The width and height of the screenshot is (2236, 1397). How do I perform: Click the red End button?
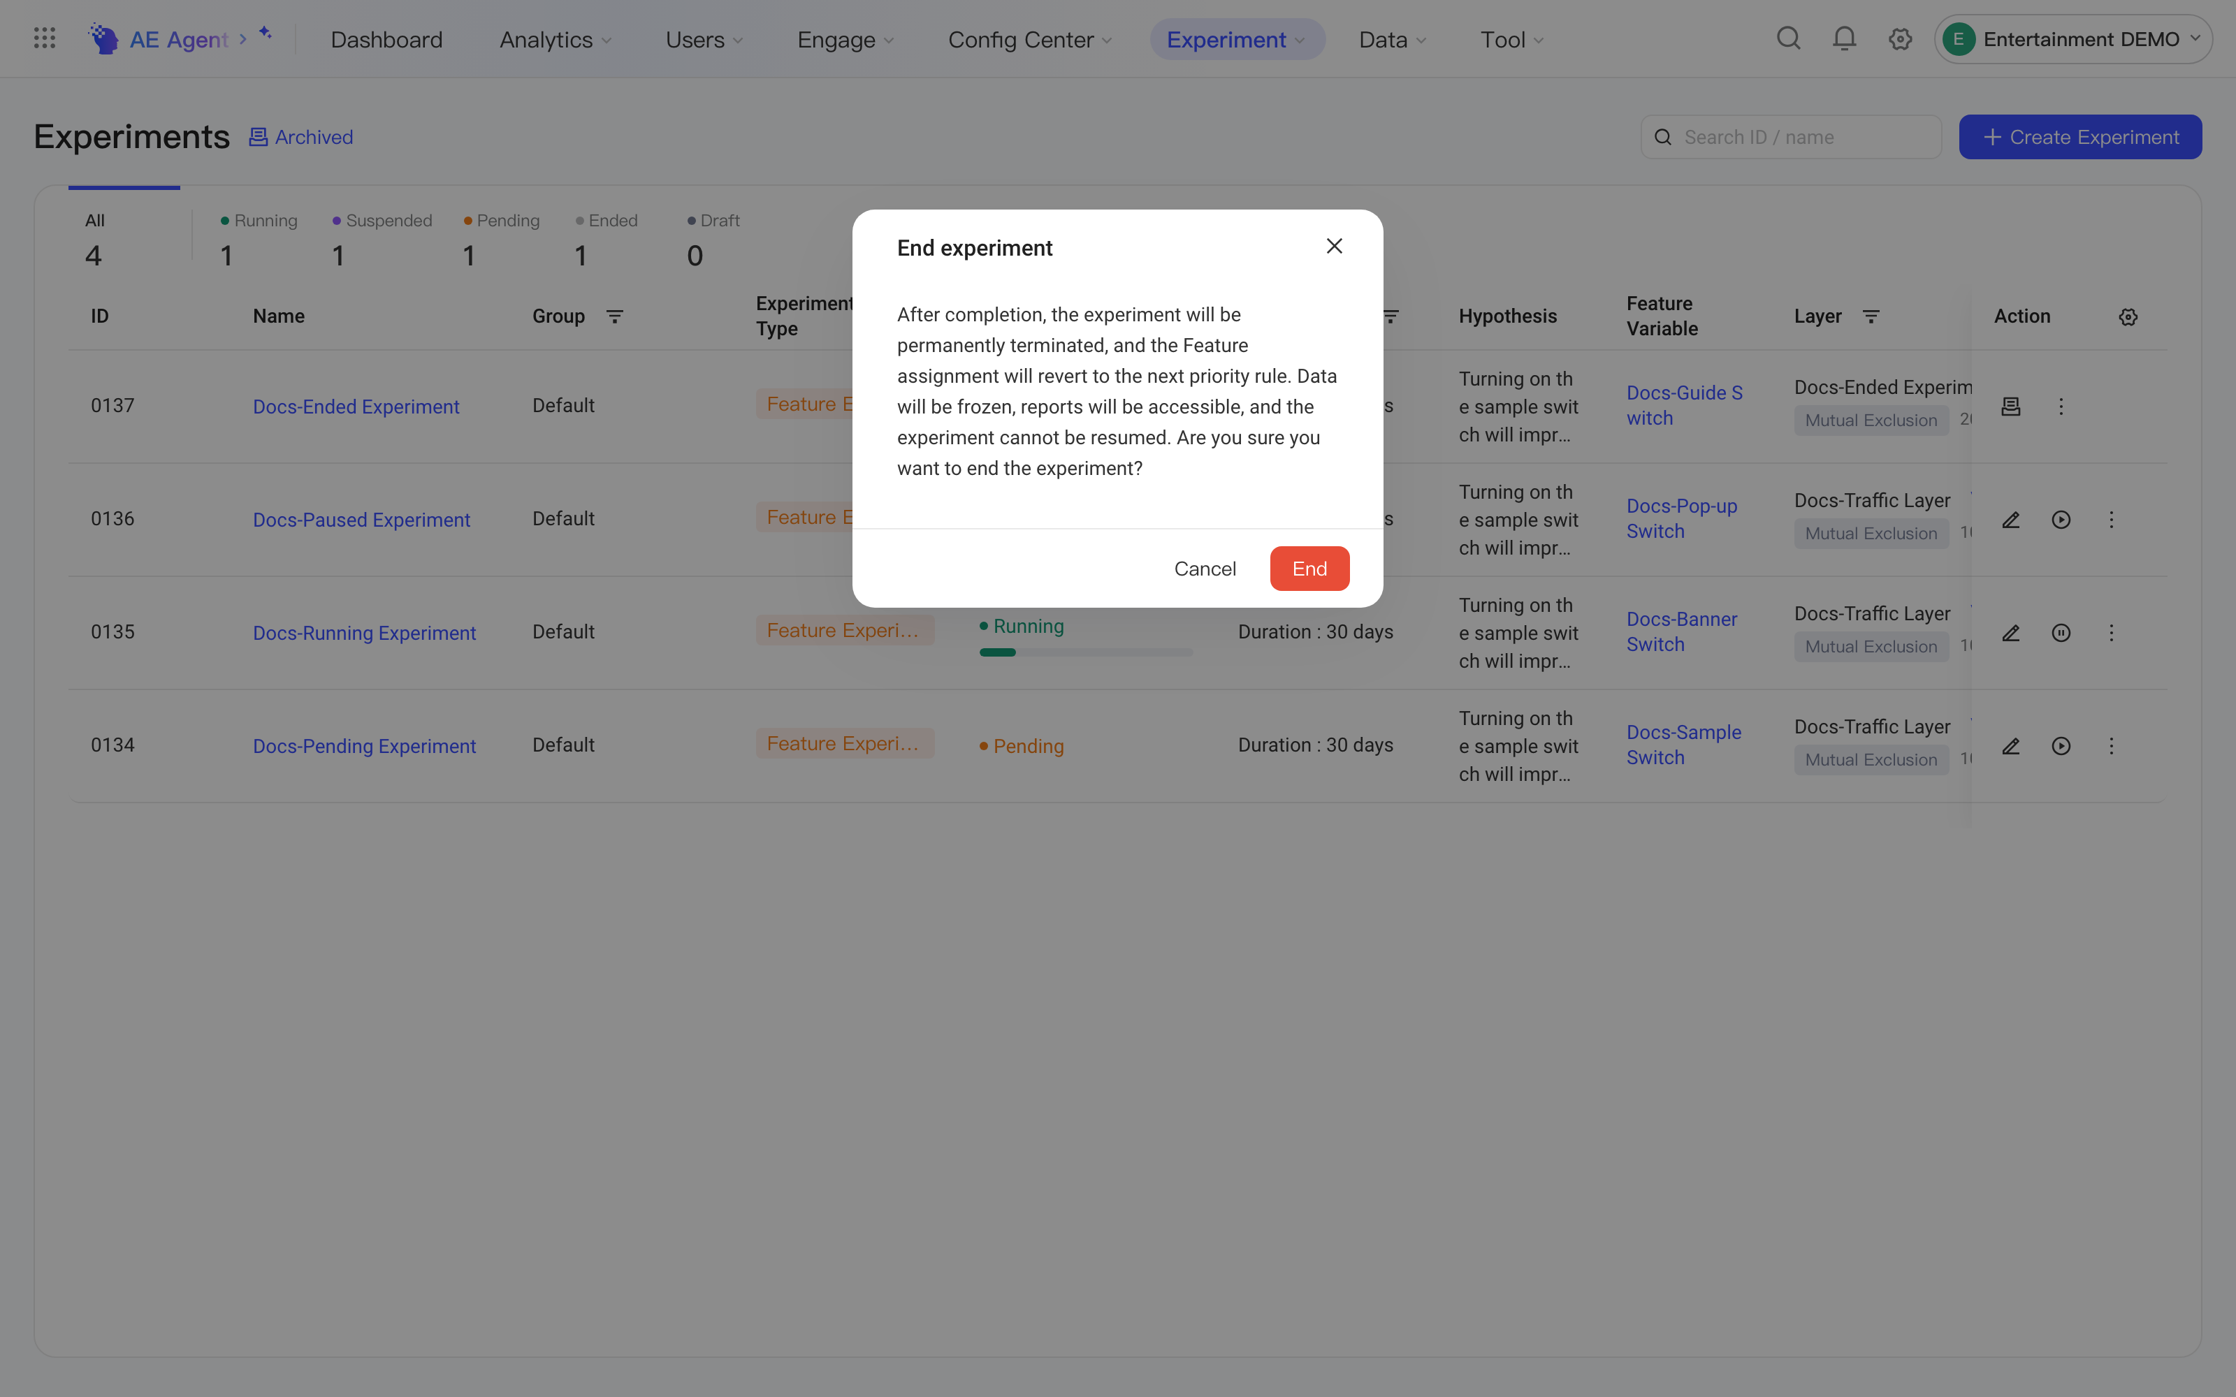1309,568
